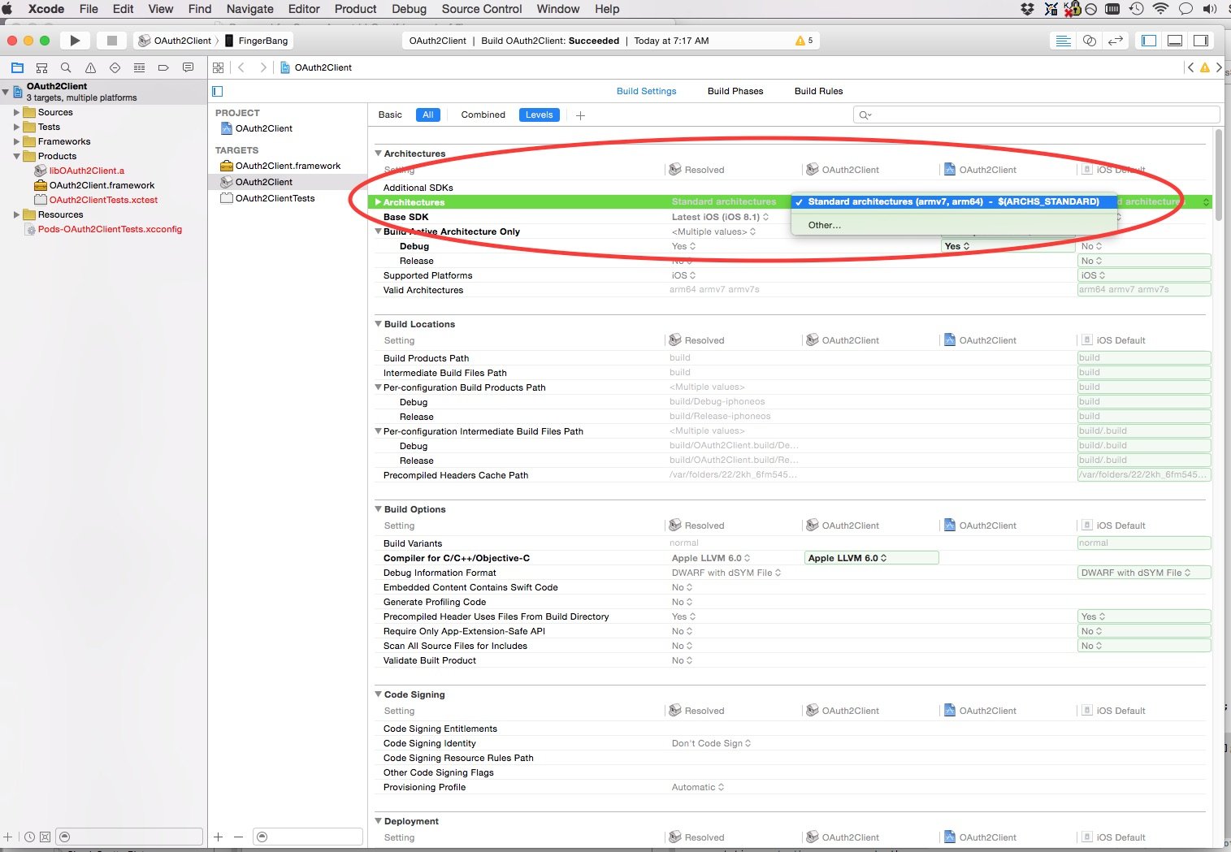The height and width of the screenshot is (852, 1231).
Task: Toggle the Utilities panel visibility
Action: [x=1201, y=41]
